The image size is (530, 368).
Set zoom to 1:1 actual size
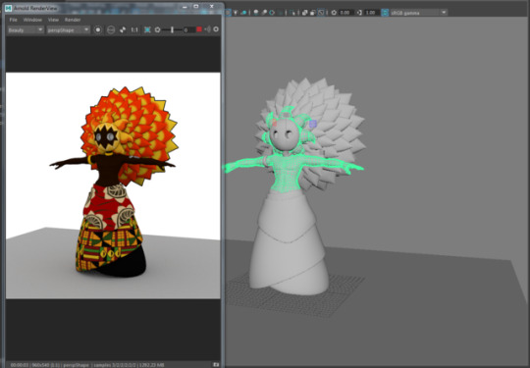[134, 29]
